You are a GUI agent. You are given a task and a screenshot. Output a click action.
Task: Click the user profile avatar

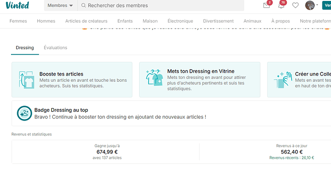coord(310,5)
